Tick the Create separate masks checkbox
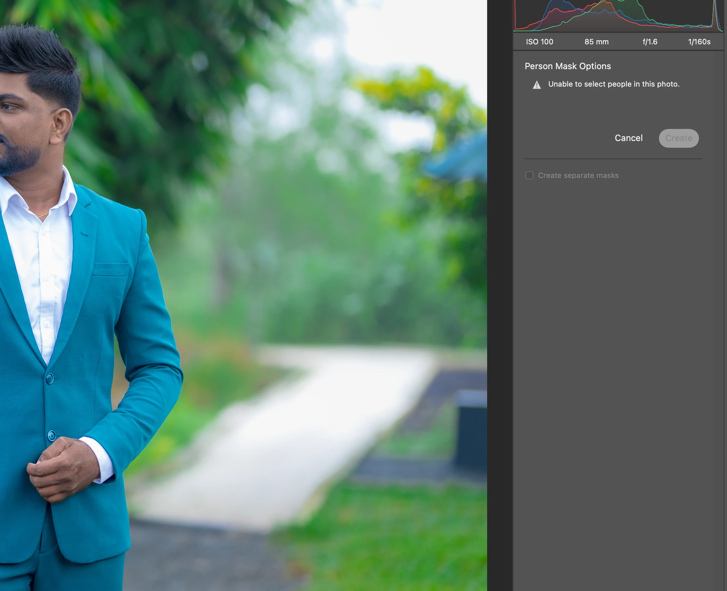 [x=529, y=175]
